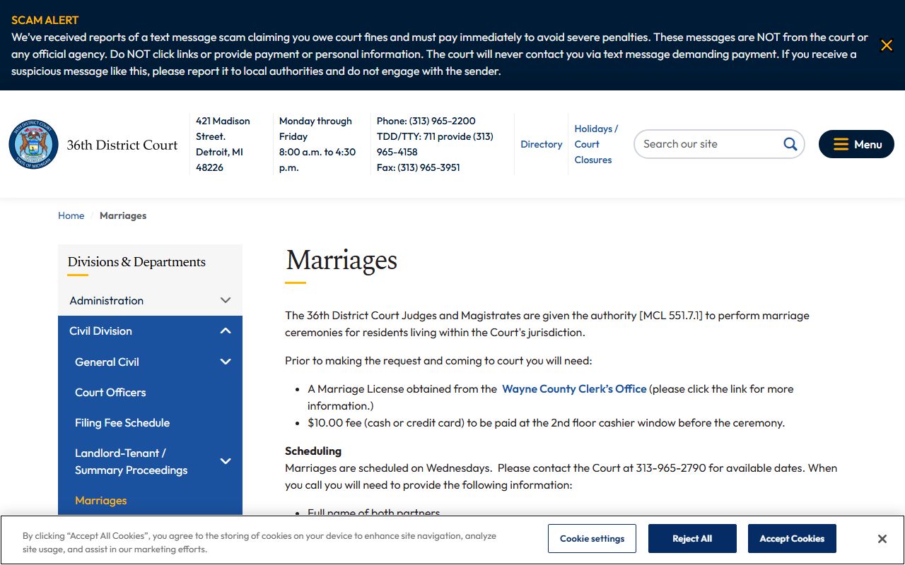Click the 36th District Court seal logo
Screen dimensions: 905x565
pyautogui.click(x=34, y=144)
